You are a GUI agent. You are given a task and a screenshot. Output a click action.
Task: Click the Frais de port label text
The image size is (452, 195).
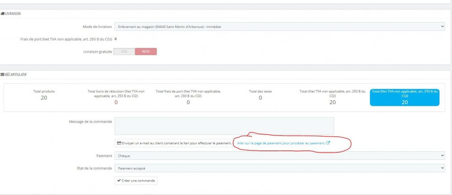[x=66, y=39]
